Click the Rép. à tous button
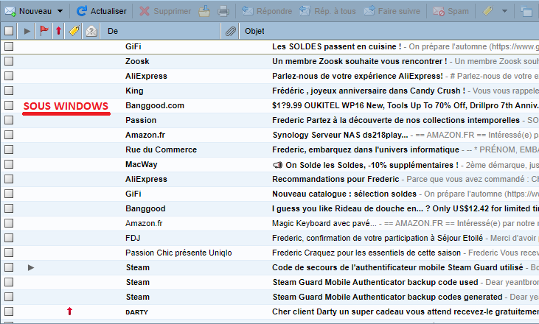 tap(327, 11)
